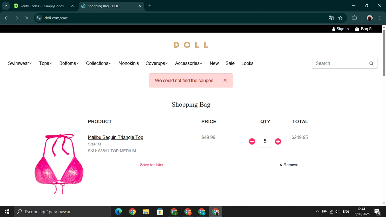The width and height of the screenshot is (386, 217).
Task: Open the Malibu Sequin Triangle Top link
Action: pyautogui.click(x=116, y=137)
